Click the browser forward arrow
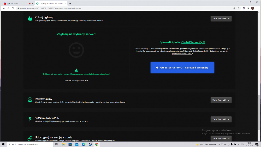Image resolution: width=261 pixels, height=147 pixels. (x=8, y=8)
